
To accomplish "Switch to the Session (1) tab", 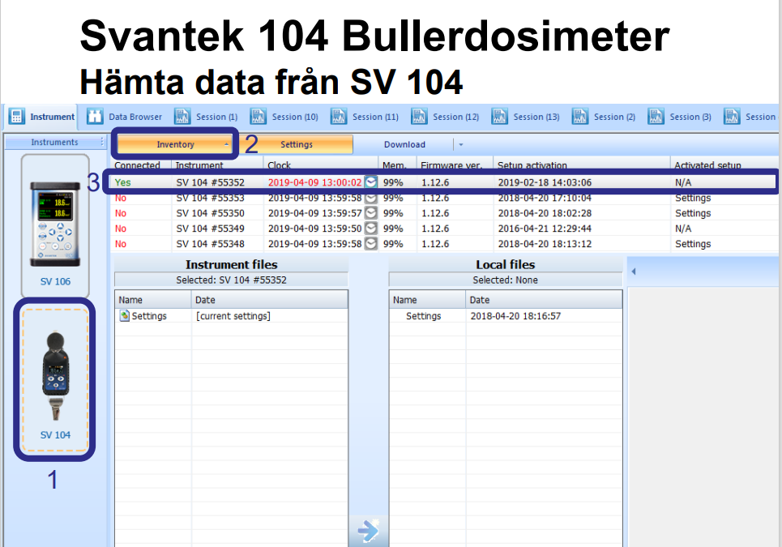I will 205,116.
